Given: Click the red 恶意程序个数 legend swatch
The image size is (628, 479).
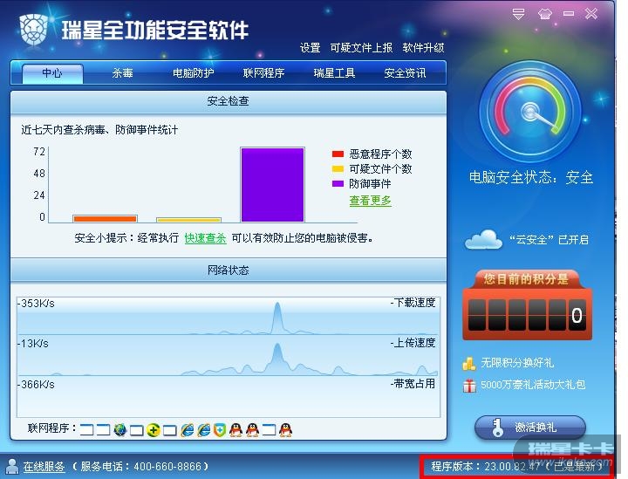Looking at the screenshot, I should (338, 154).
